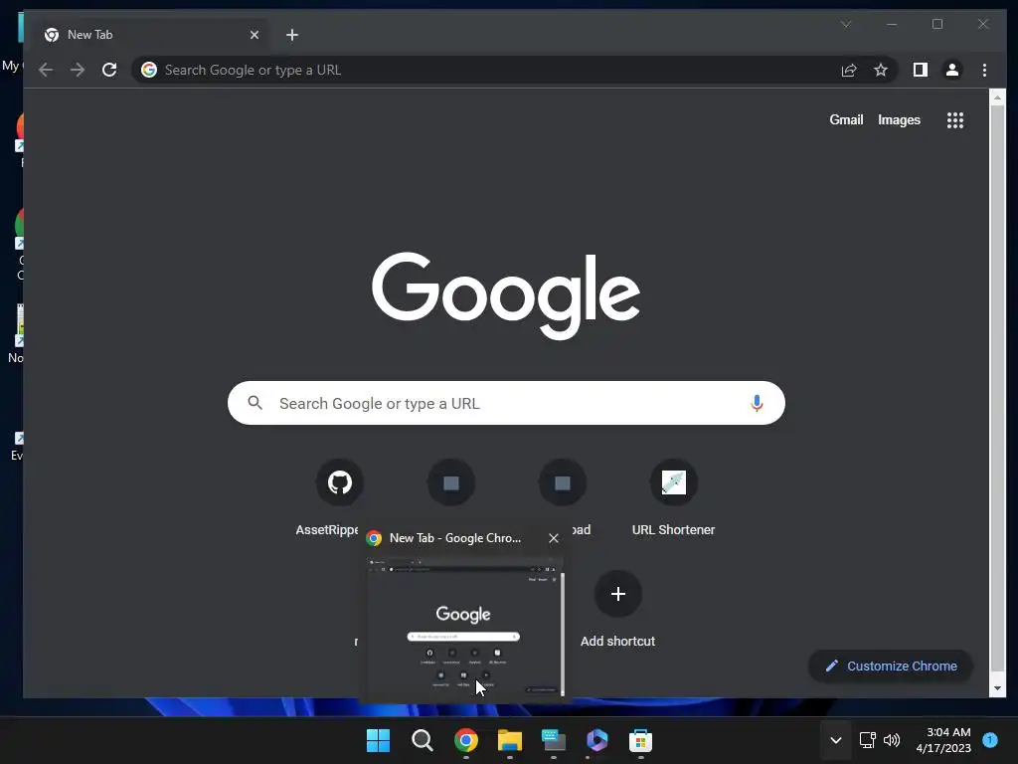
Task: Open the tab search chevron
Action: pyautogui.click(x=845, y=24)
